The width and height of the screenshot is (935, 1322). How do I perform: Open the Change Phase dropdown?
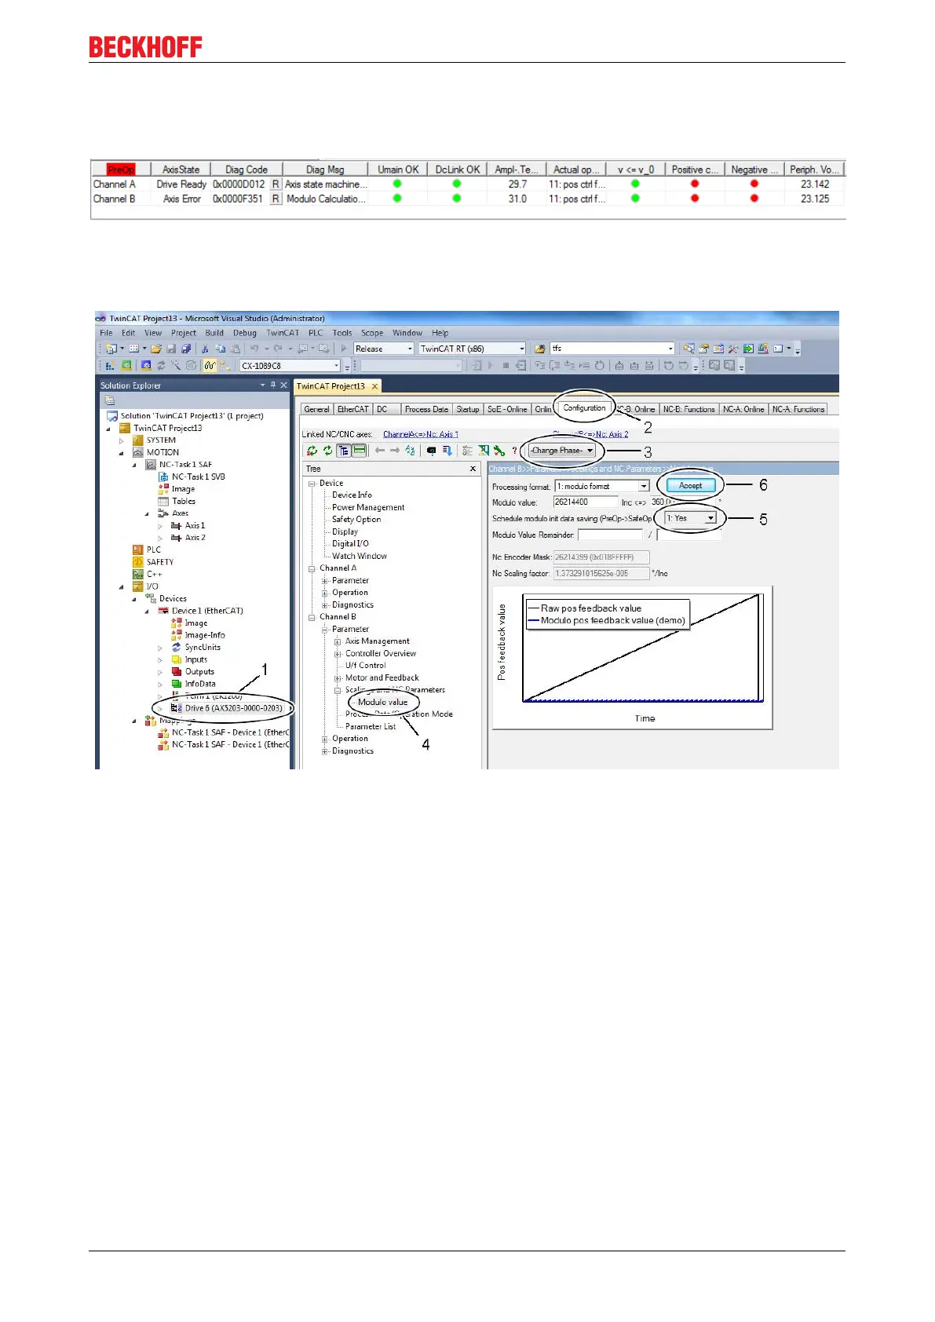tap(561, 451)
